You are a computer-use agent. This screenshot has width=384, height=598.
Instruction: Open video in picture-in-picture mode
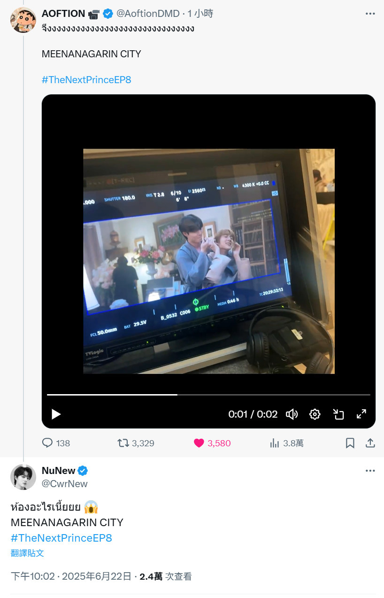[338, 414]
